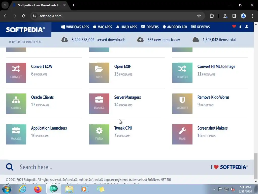Open the Application Launchers link
This screenshot has height=194, width=258.
pyautogui.click(x=49, y=128)
